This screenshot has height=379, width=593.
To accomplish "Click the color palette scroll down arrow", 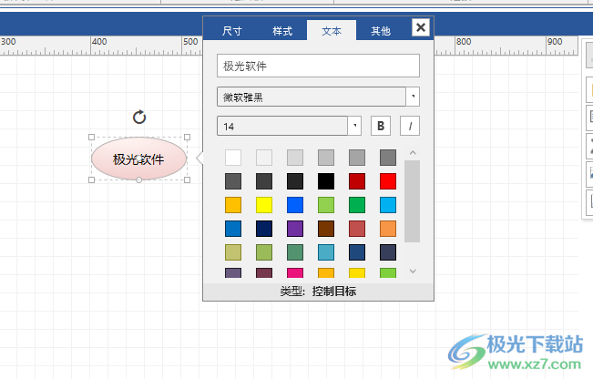I will tap(412, 271).
